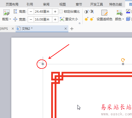132x118 pixels.
Task: Add a new document tab
Action: pyautogui.click(x=72, y=29)
